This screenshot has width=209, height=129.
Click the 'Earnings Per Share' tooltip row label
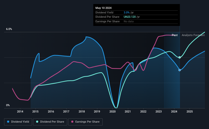pyautogui.click(x=107, y=21)
